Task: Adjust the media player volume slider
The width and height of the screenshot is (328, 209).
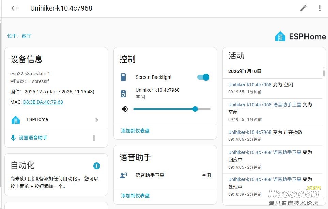Action: click(172, 109)
